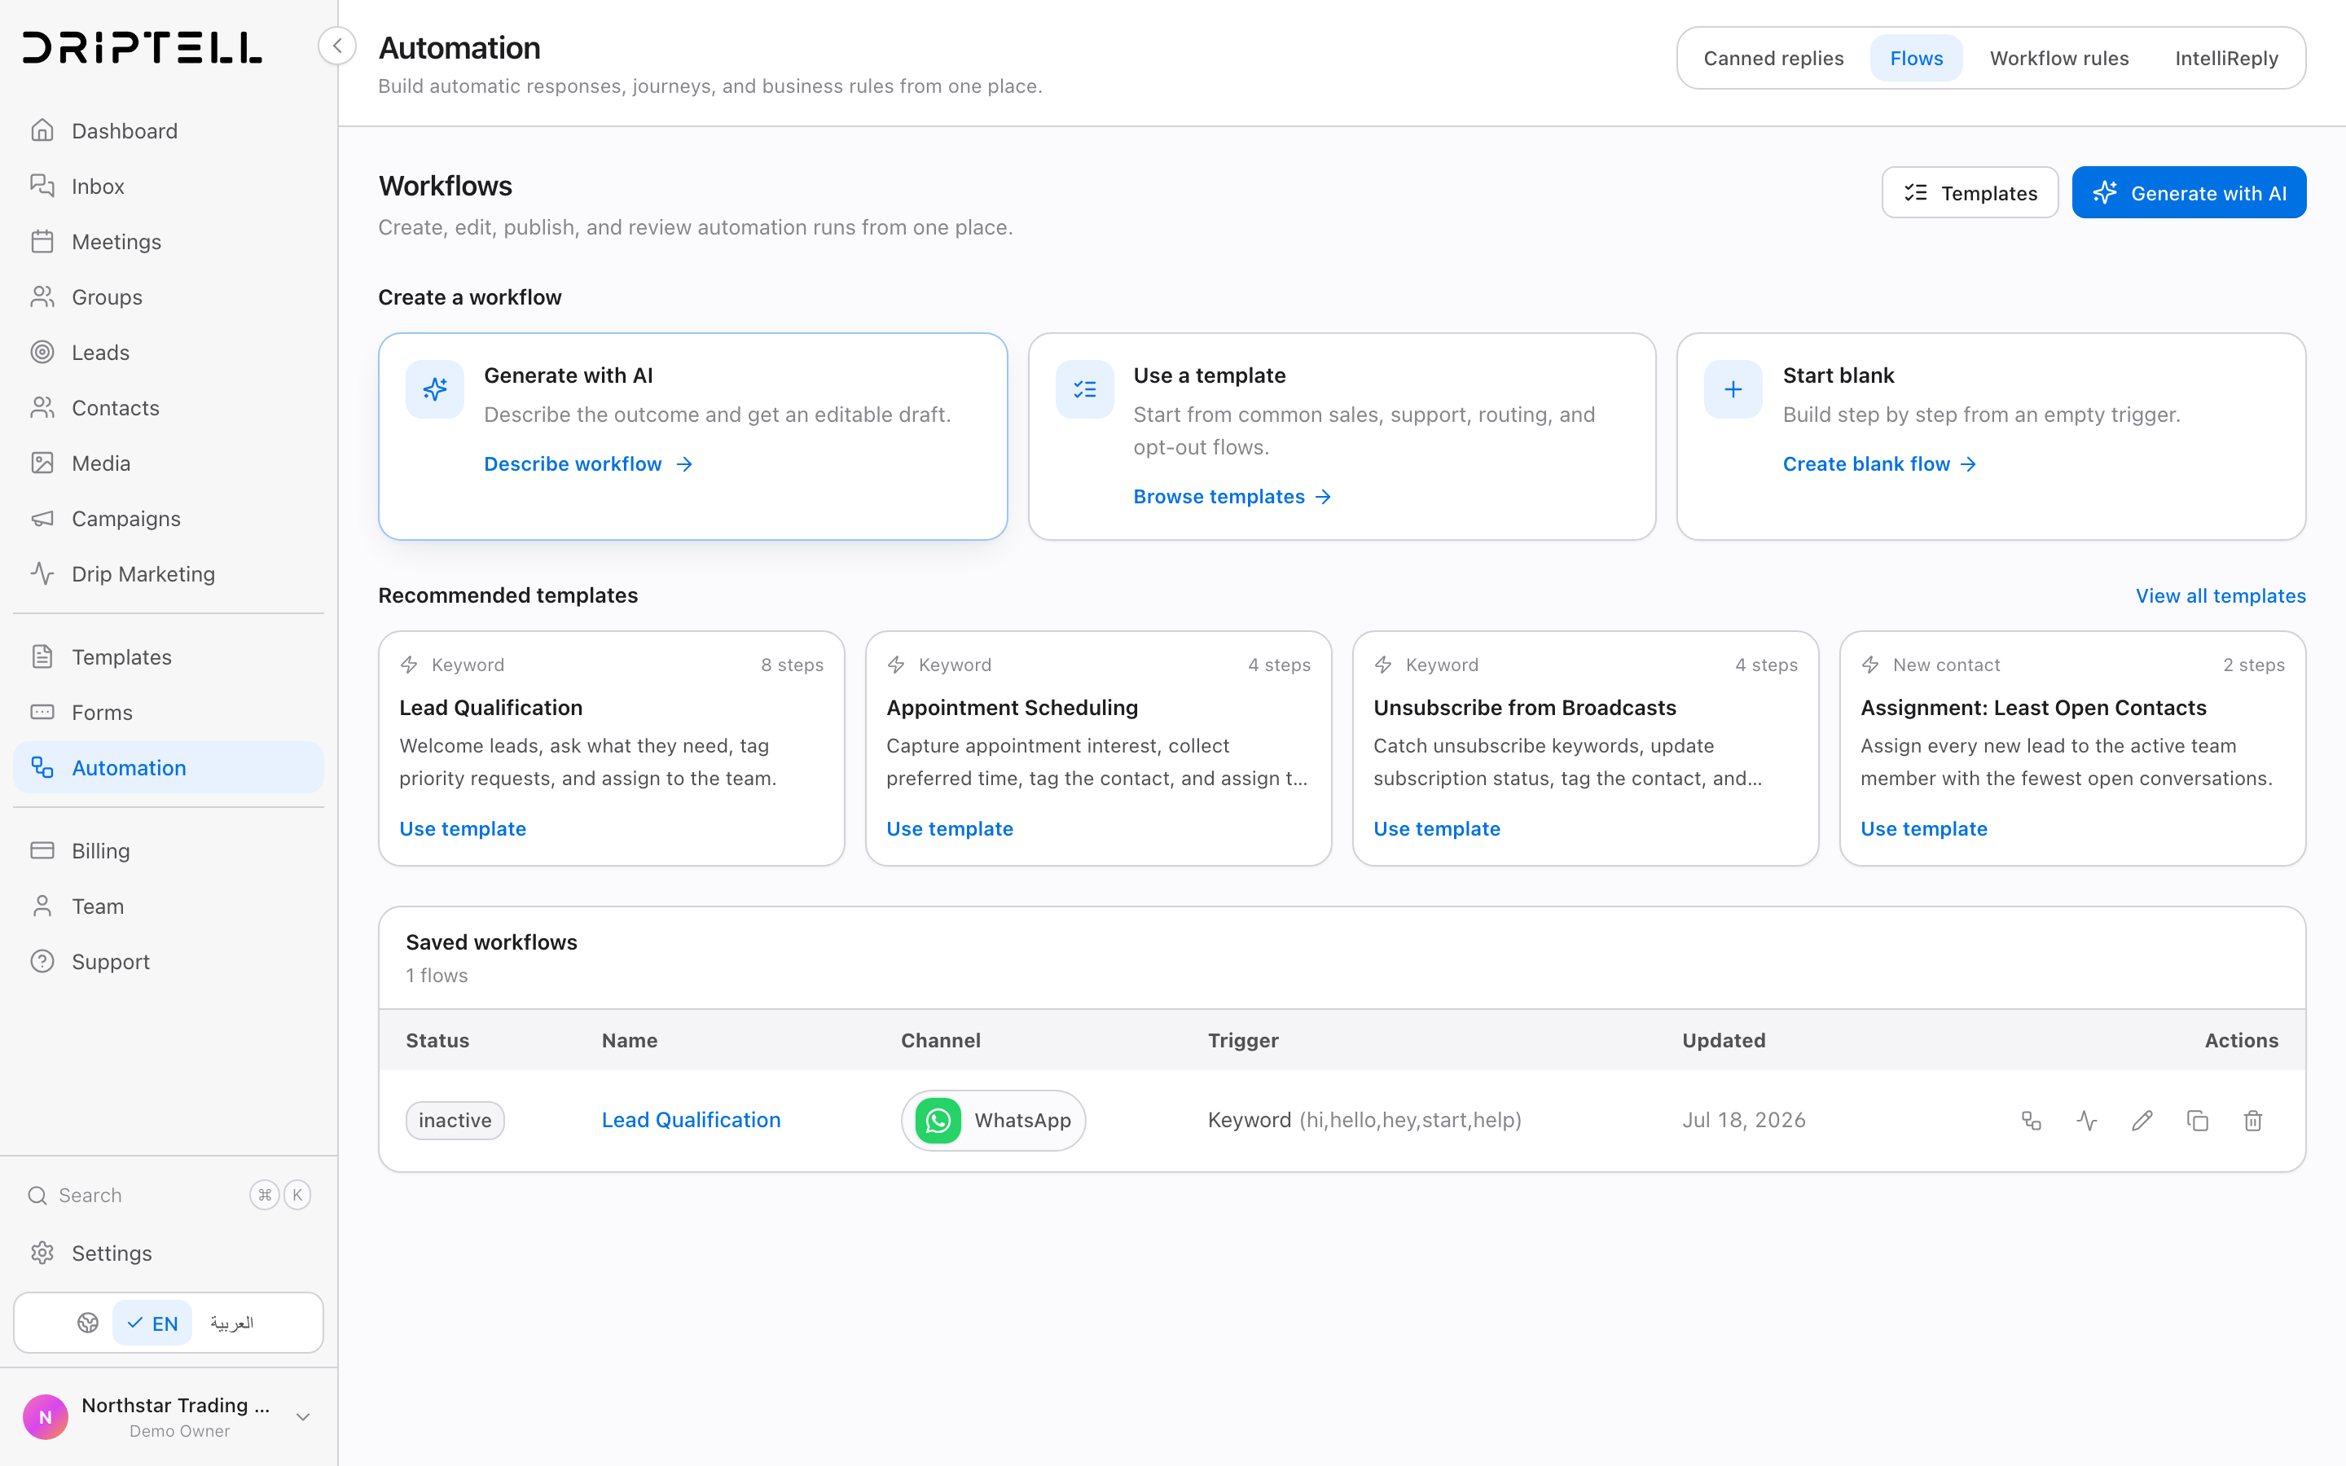Click the Templates button in Workflows header
The width and height of the screenshot is (2346, 1466).
1970,193
